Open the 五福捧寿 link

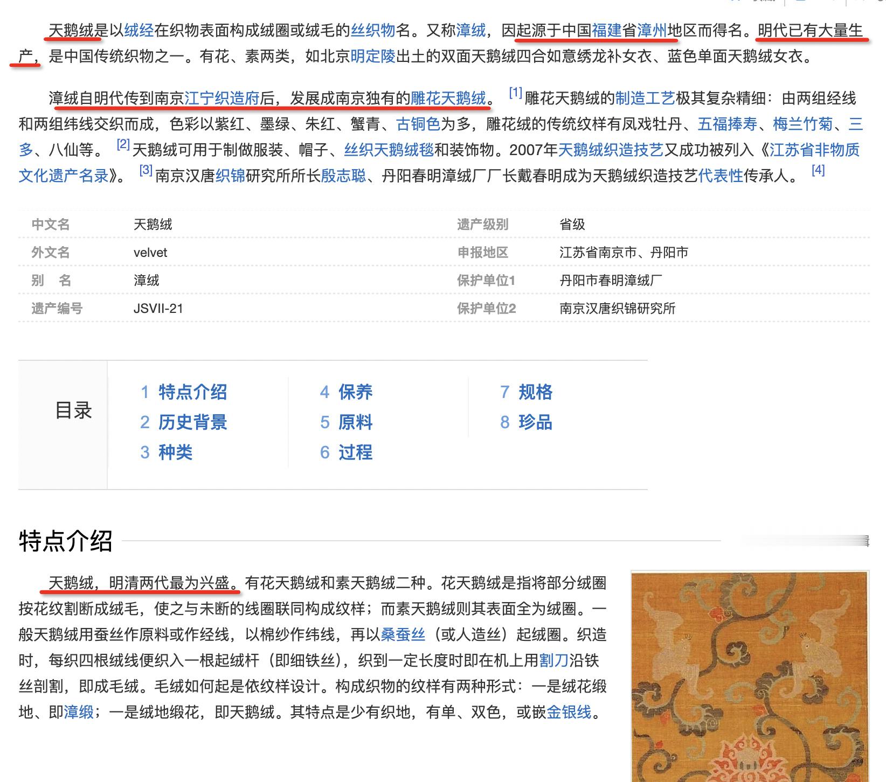pyautogui.click(x=728, y=124)
